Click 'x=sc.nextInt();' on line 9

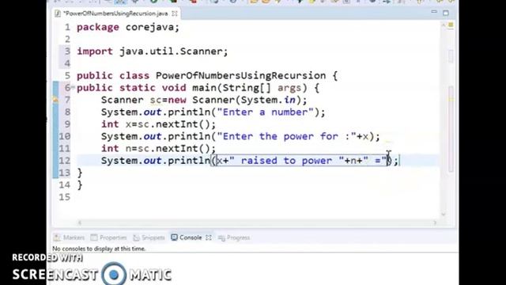(x=171, y=124)
